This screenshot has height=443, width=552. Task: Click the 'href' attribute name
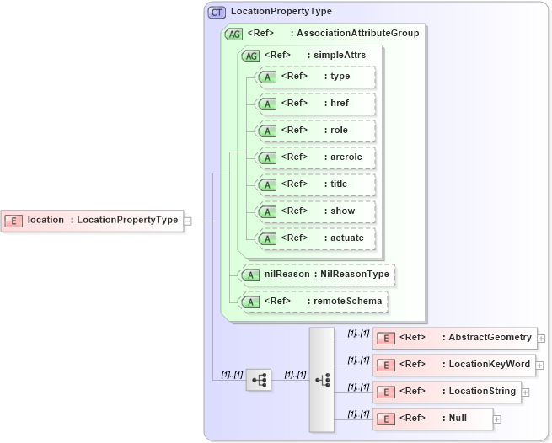[x=340, y=103]
